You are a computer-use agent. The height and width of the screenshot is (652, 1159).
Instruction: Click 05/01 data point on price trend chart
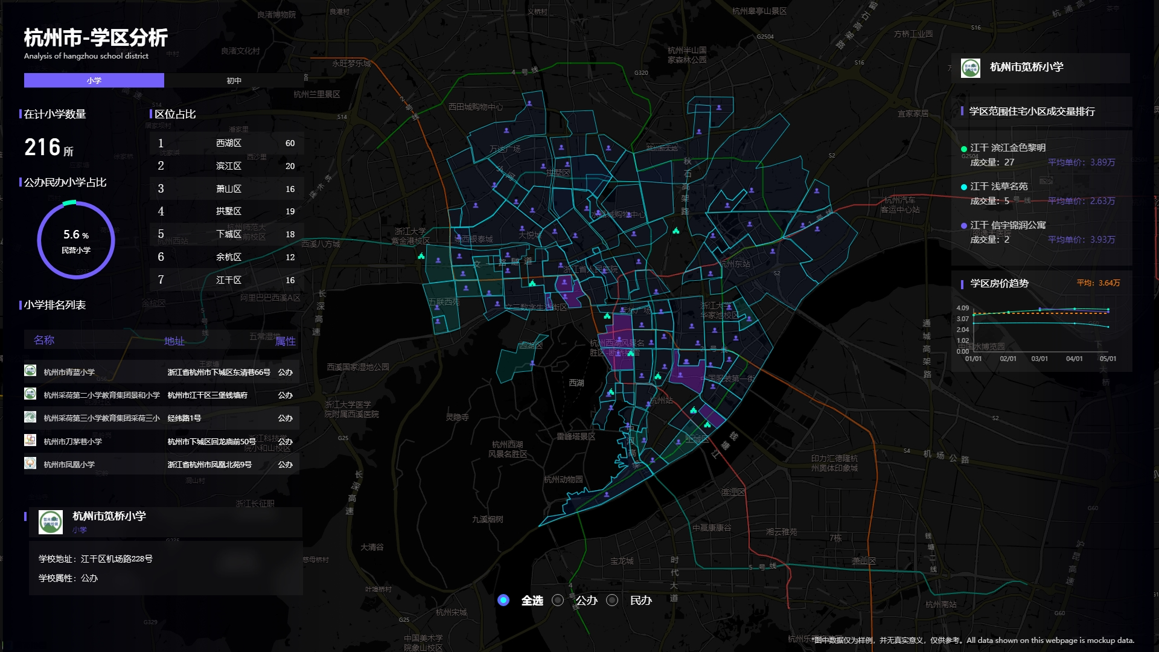[1108, 310]
